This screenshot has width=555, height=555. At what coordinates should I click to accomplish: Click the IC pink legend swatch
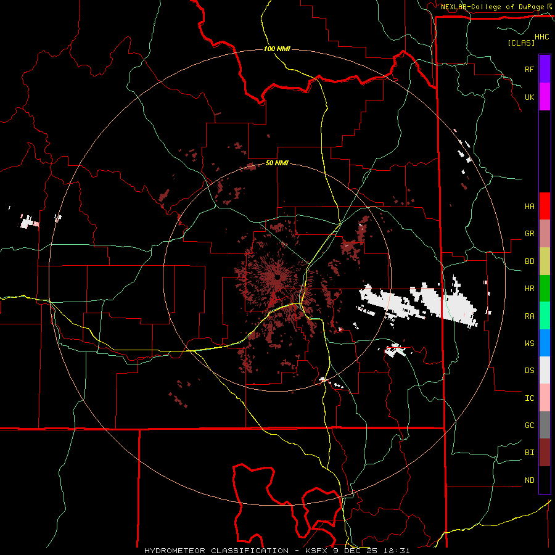(x=545, y=398)
